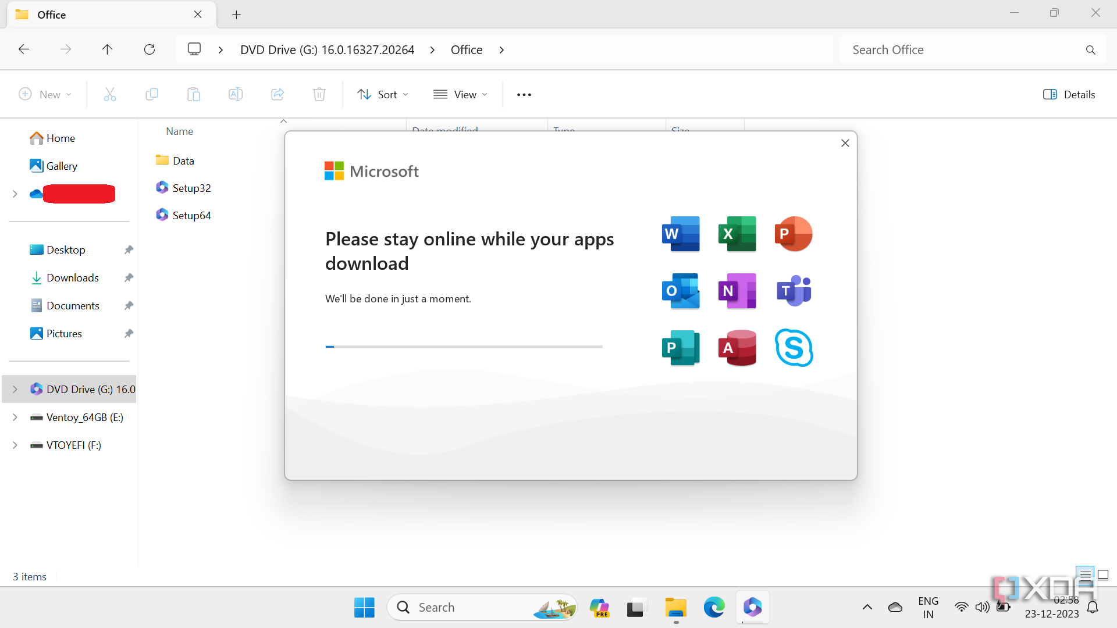The width and height of the screenshot is (1117, 628).
Task: Click the Excel icon in installer
Action: click(x=737, y=234)
